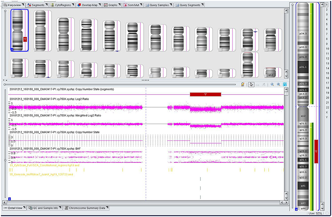Click the zoom in magnifier icon
The height and width of the screenshot is (217, 332).
278,84
